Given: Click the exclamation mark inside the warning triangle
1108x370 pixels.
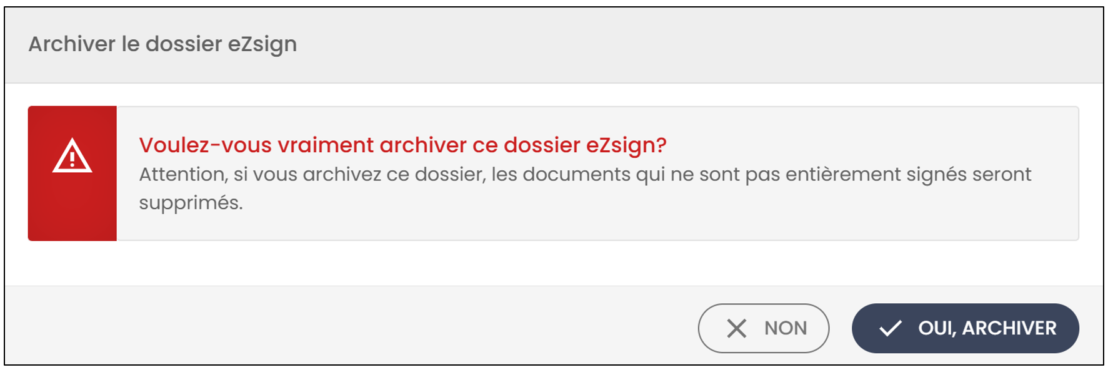Looking at the screenshot, I should [x=72, y=158].
